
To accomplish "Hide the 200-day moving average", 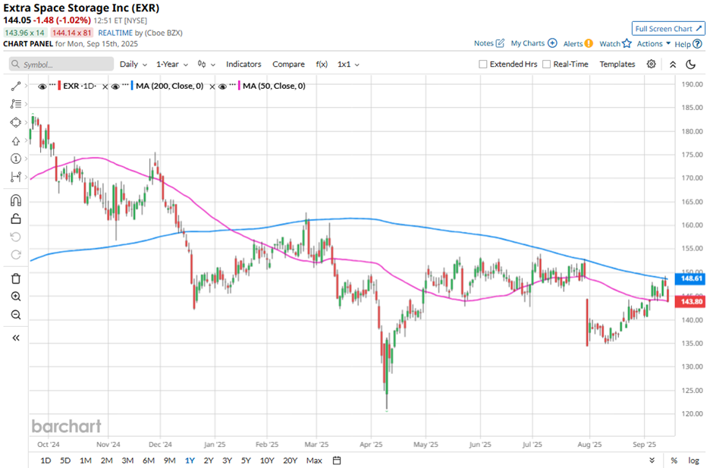I will point(115,86).
